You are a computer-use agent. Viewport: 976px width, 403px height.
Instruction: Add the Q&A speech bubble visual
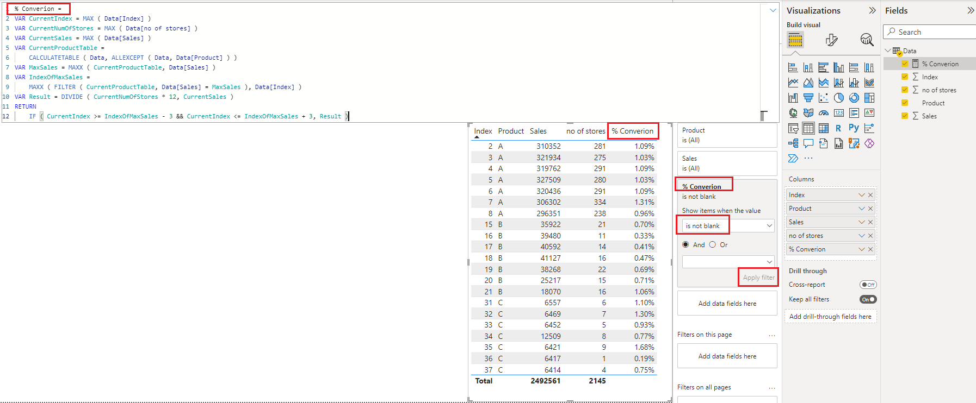[x=808, y=143]
